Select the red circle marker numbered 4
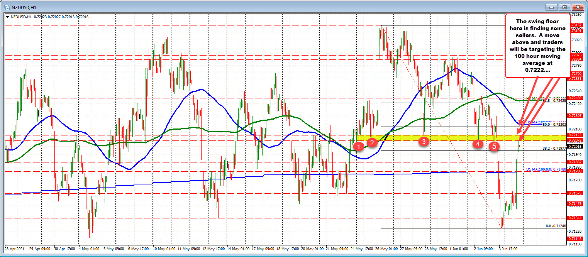This screenshot has height=257, width=588. (478, 144)
